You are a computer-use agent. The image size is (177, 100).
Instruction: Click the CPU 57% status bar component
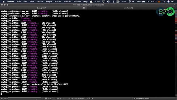48,99
